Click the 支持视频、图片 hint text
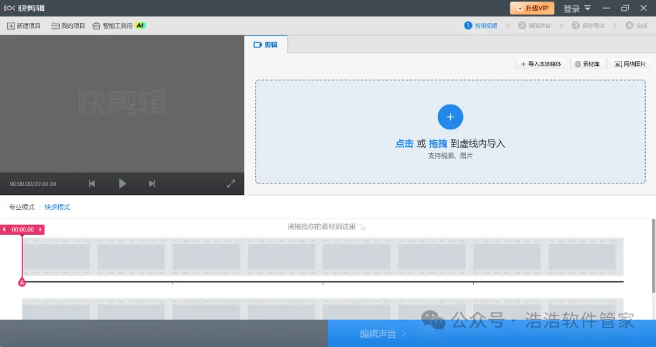Image resolution: width=656 pixels, height=347 pixels. tap(450, 156)
